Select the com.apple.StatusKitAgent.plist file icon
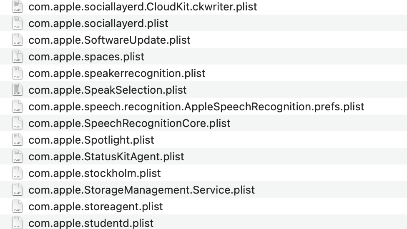 (18, 156)
